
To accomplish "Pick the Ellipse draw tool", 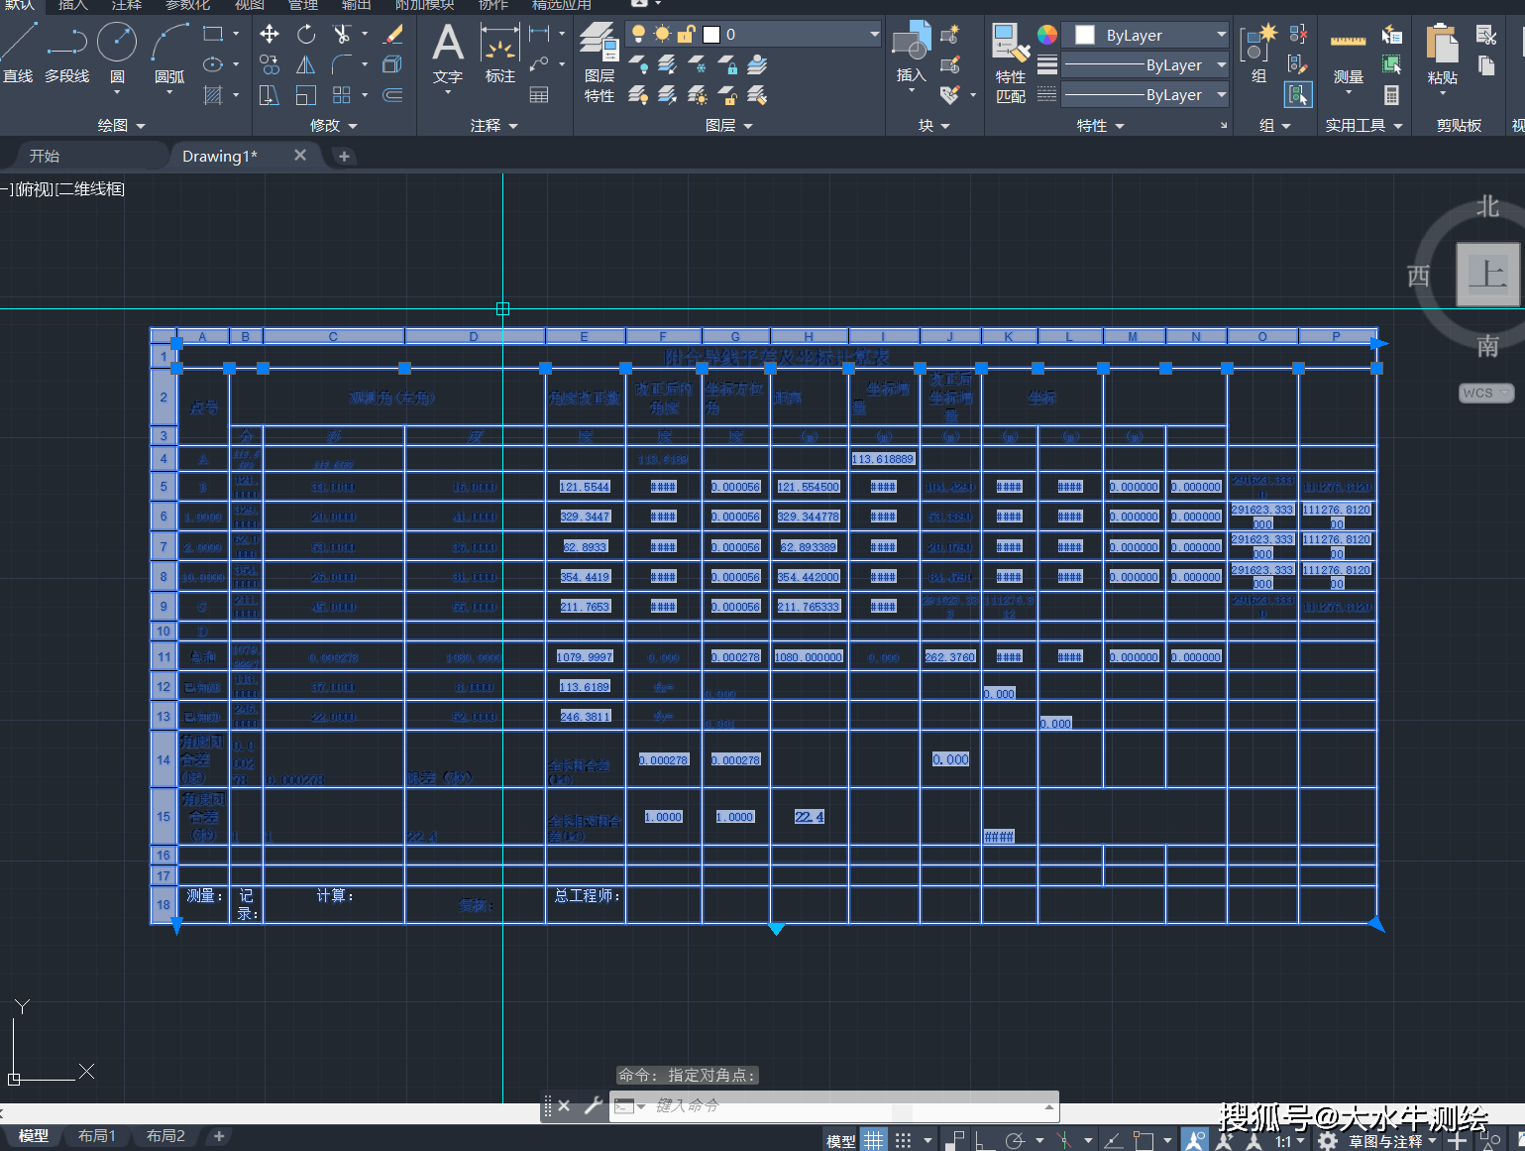I will pyautogui.click(x=213, y=64).
